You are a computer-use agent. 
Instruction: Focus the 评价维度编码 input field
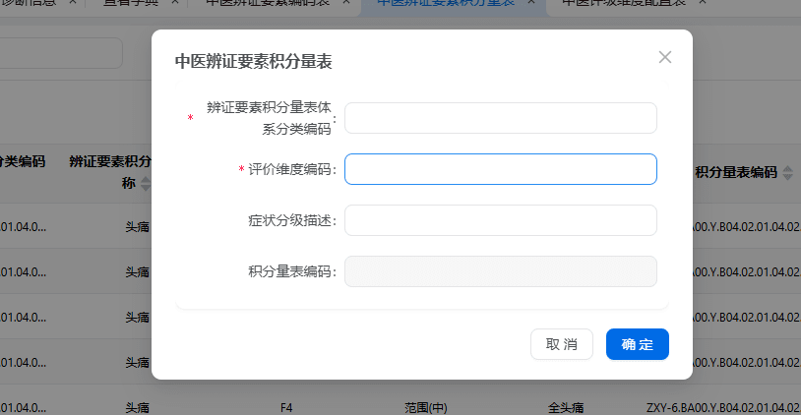tap(501, 169)
